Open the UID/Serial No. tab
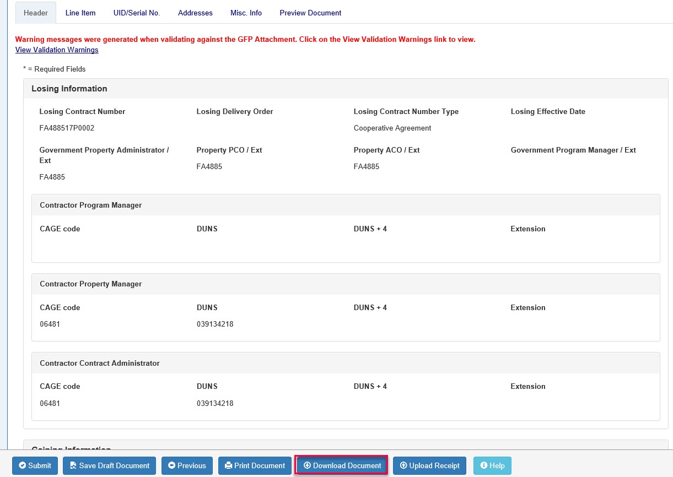 tap(137, 13)
